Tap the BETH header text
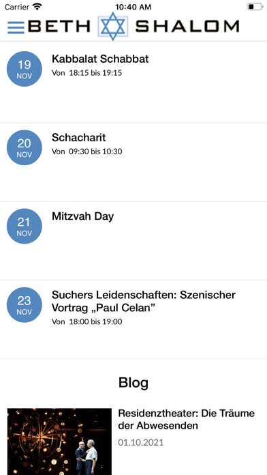Image resolution: width=267 pixels, height=475 pixels. coord(59,27)
